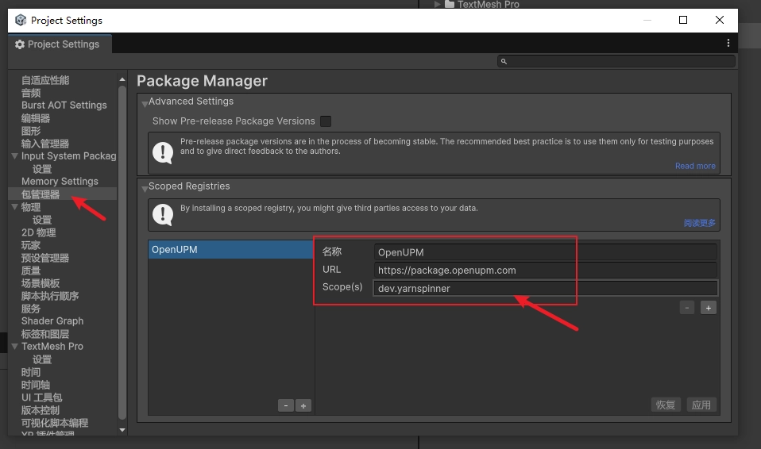Open Memory Settings
Screen dimensions: 761x449
click(x=60, y=182)
